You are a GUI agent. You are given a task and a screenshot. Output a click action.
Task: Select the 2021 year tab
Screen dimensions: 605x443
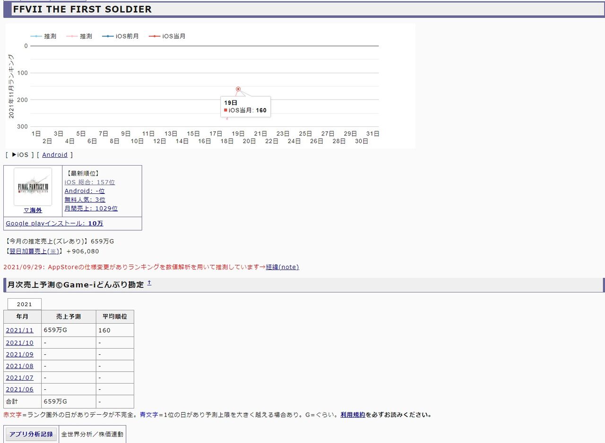pyautogui.click(x=25, y=304)
